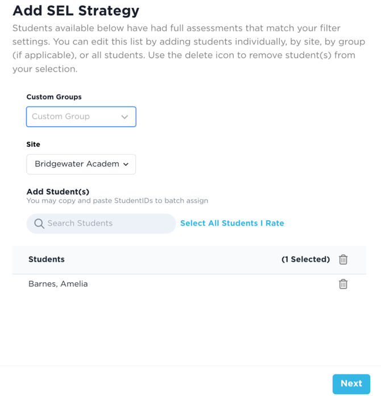Click the Add SEL Strategy heading
The image size is (381, 396).
(x=76, y=10)
